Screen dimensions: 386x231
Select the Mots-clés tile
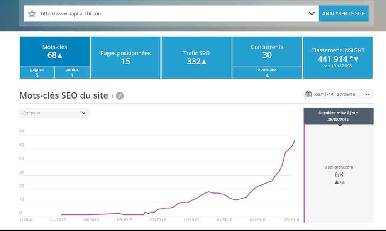54,51
